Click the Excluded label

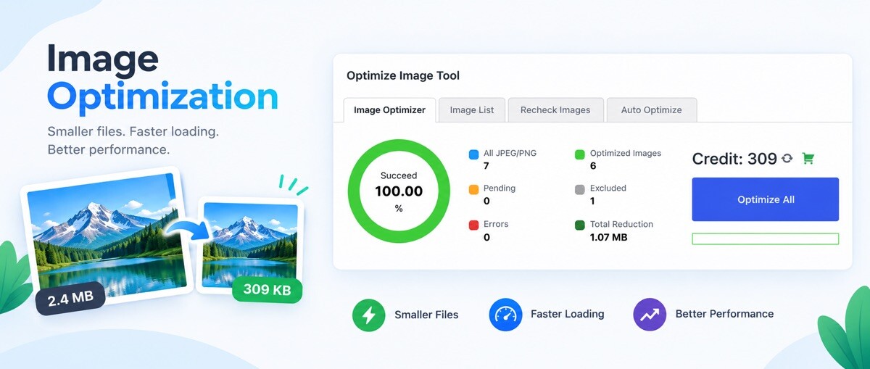608,188
